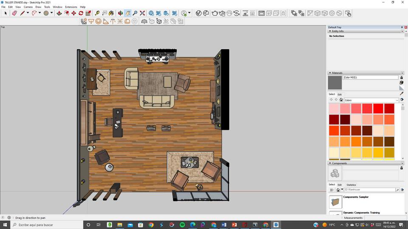Activate the Push/Pull tool

tap(59, 13)
